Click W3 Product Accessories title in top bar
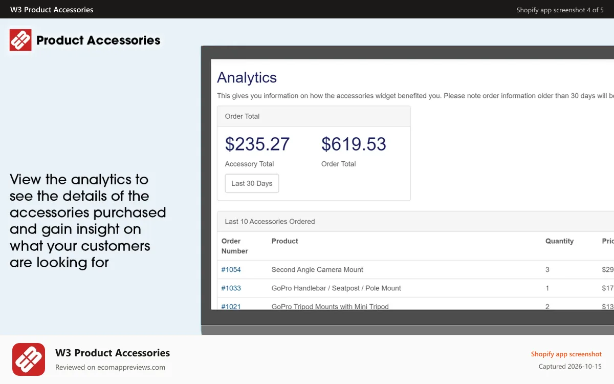The width and height of the screenshot is (614, 384). (52, 10)
